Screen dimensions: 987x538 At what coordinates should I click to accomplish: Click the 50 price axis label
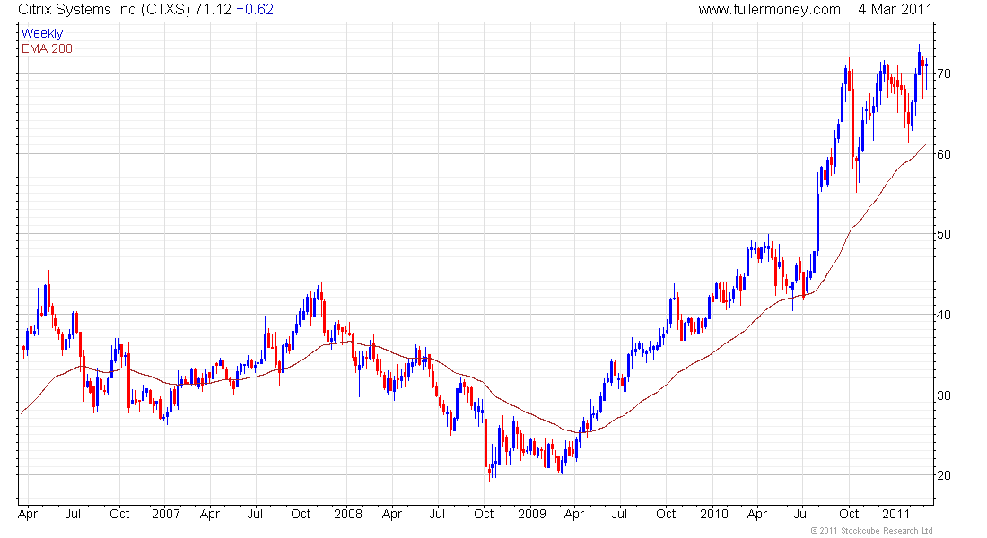point(944,234)
